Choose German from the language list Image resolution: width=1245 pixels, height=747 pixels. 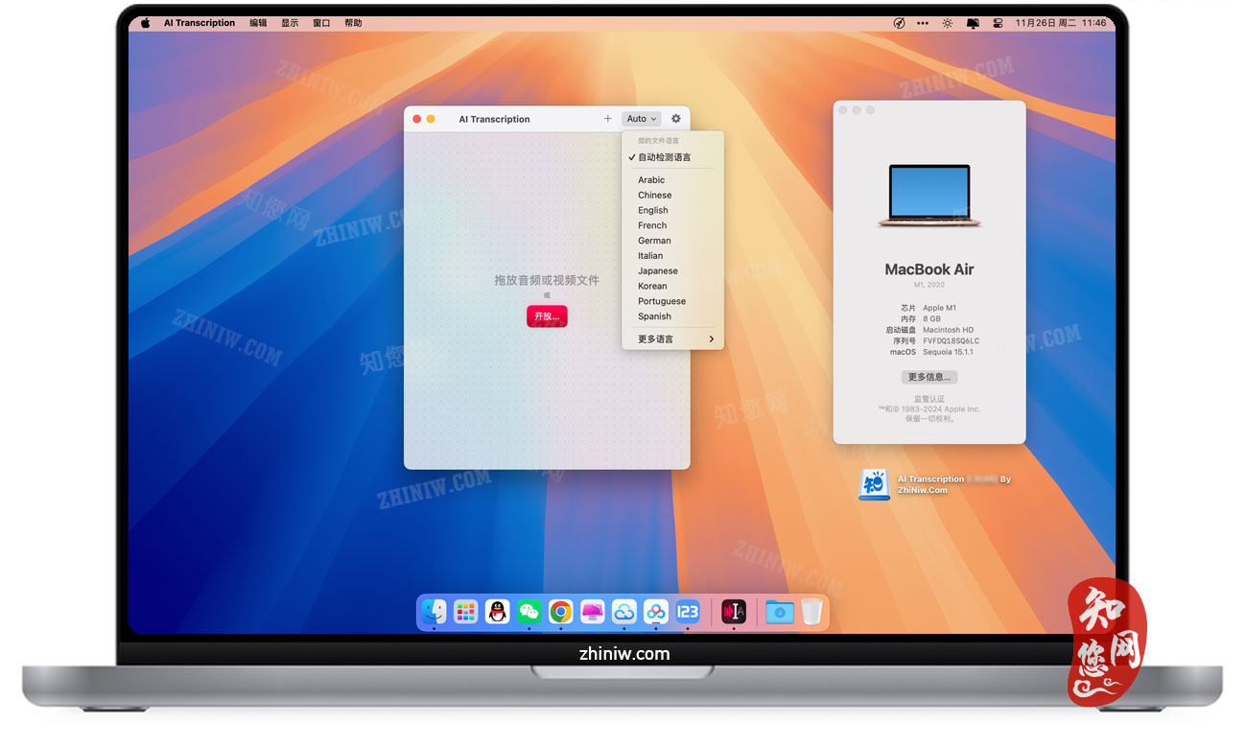pos(655,241)
